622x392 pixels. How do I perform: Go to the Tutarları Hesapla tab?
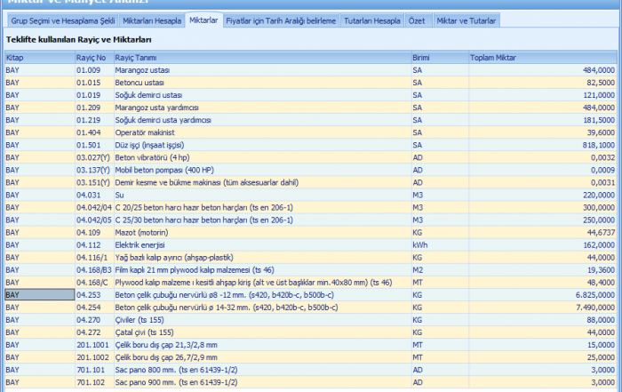pos(372,20)
